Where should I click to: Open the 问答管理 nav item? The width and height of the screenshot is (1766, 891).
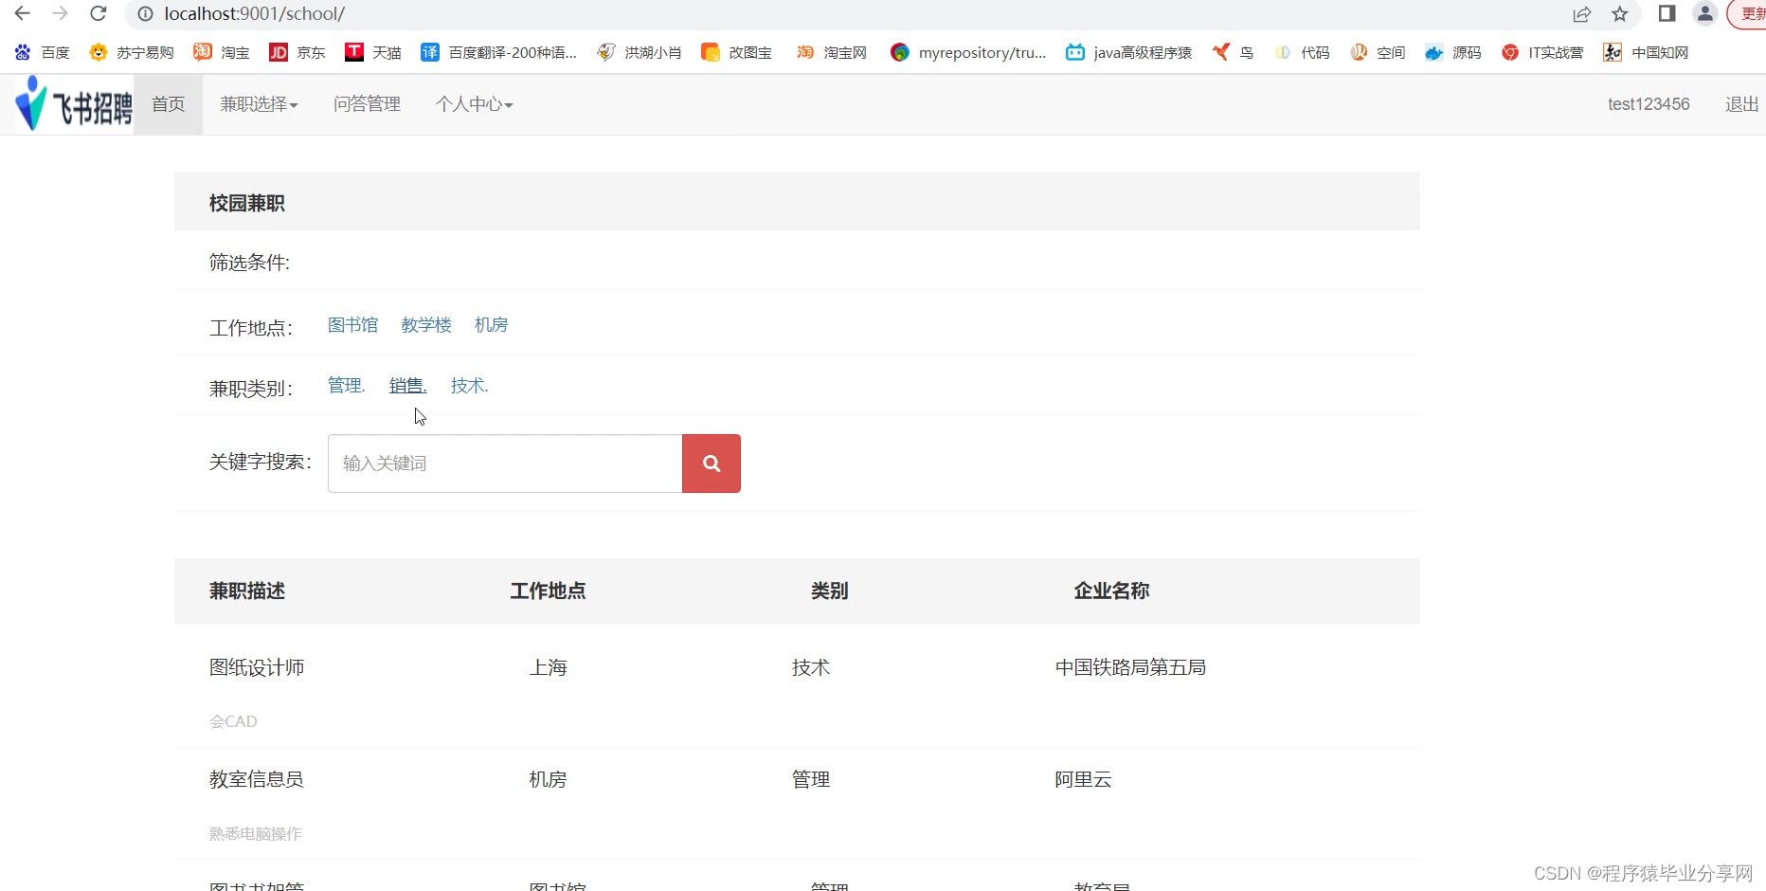point(367,104)
